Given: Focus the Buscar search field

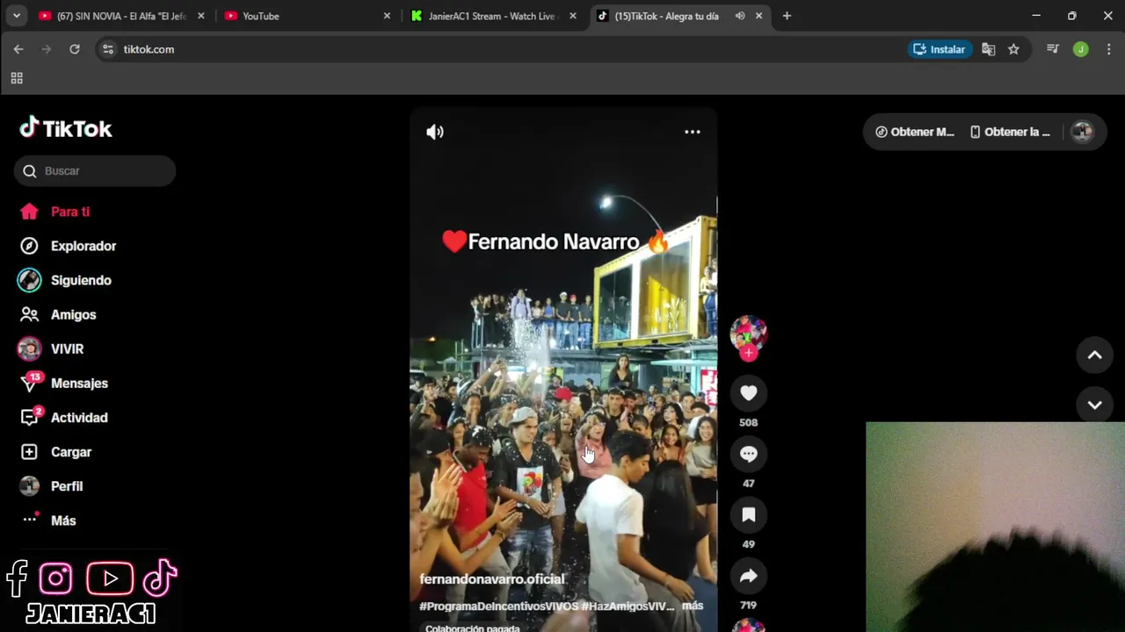Looking at the screenshot, I should tap(95, 171).
